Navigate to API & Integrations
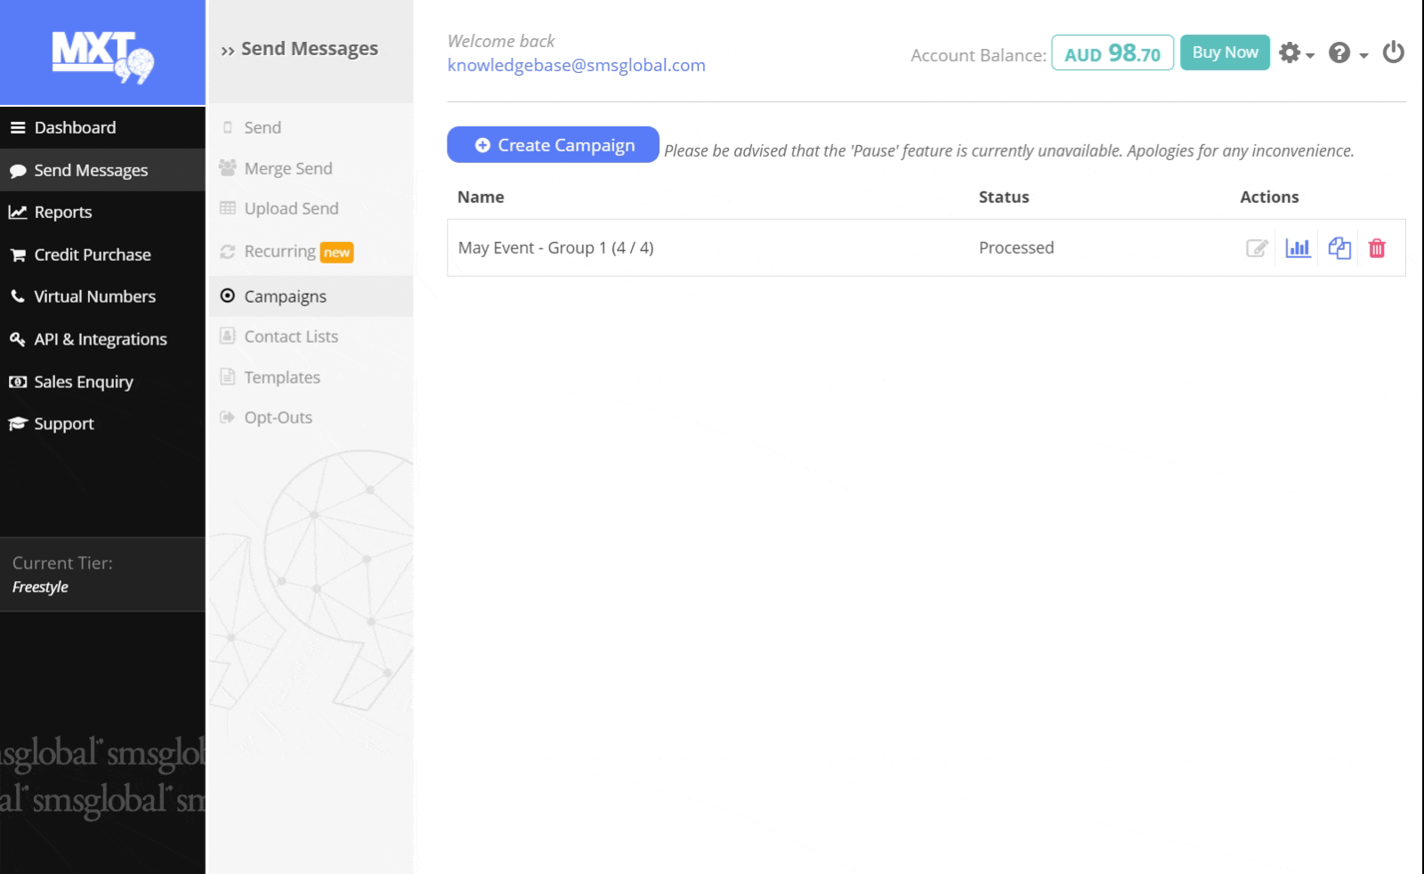The image size is (1424, 874). (100, 339)
